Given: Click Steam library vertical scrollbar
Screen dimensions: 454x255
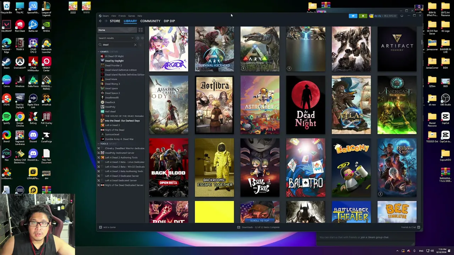Looking at the screenshot, I should pyautogui.click(x=421, y=42).
